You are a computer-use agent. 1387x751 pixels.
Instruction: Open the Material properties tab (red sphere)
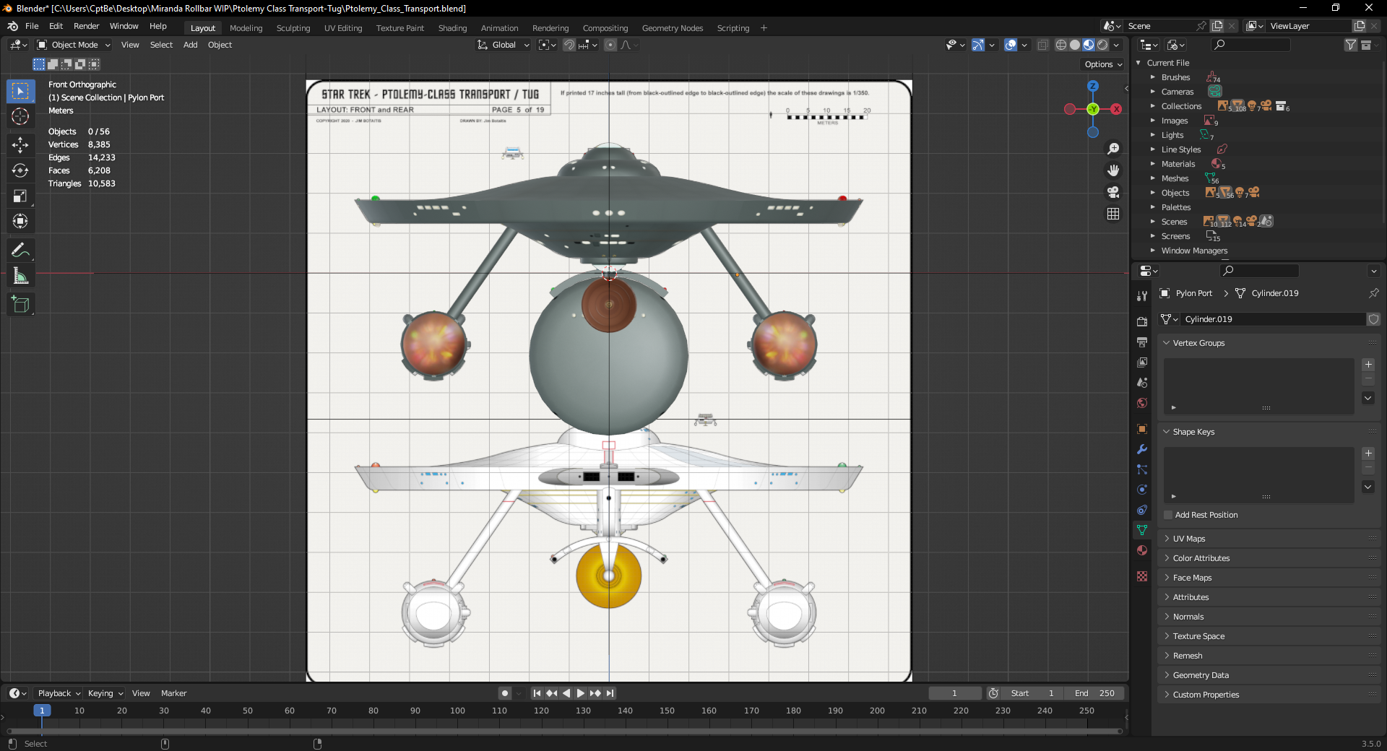click(1142, 550)
